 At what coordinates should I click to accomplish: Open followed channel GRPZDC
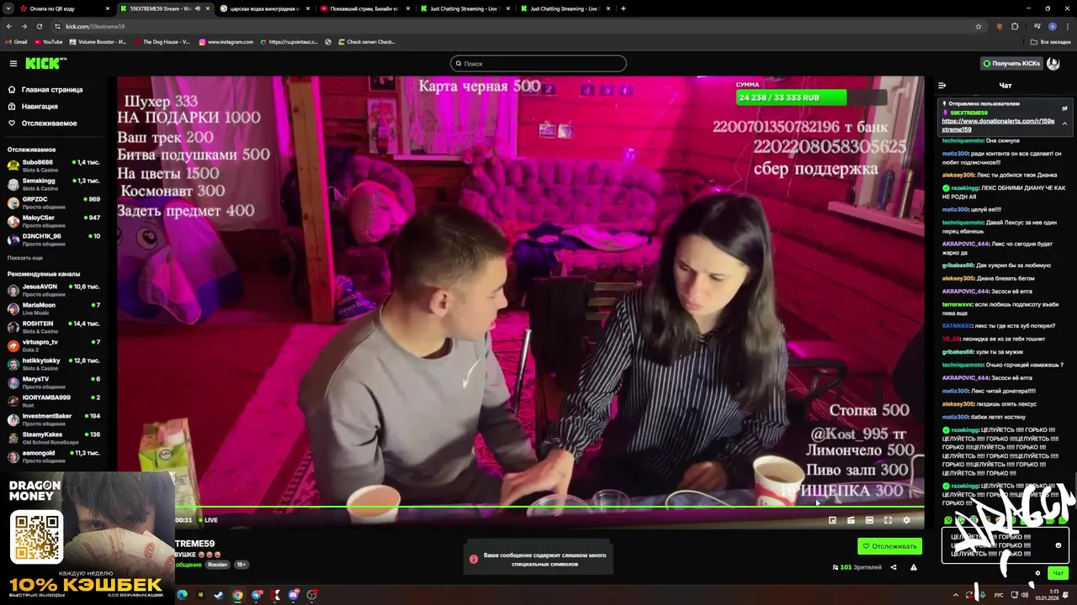[54, 202]
